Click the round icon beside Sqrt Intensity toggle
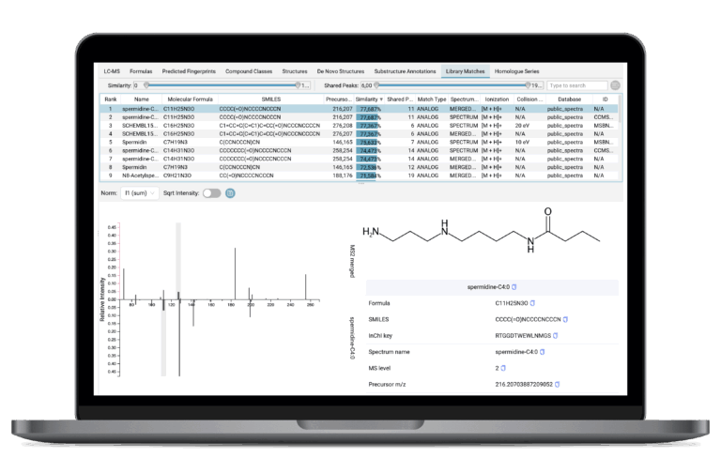Viewport: 721px width, 458px height. click(x=231, y=193)
